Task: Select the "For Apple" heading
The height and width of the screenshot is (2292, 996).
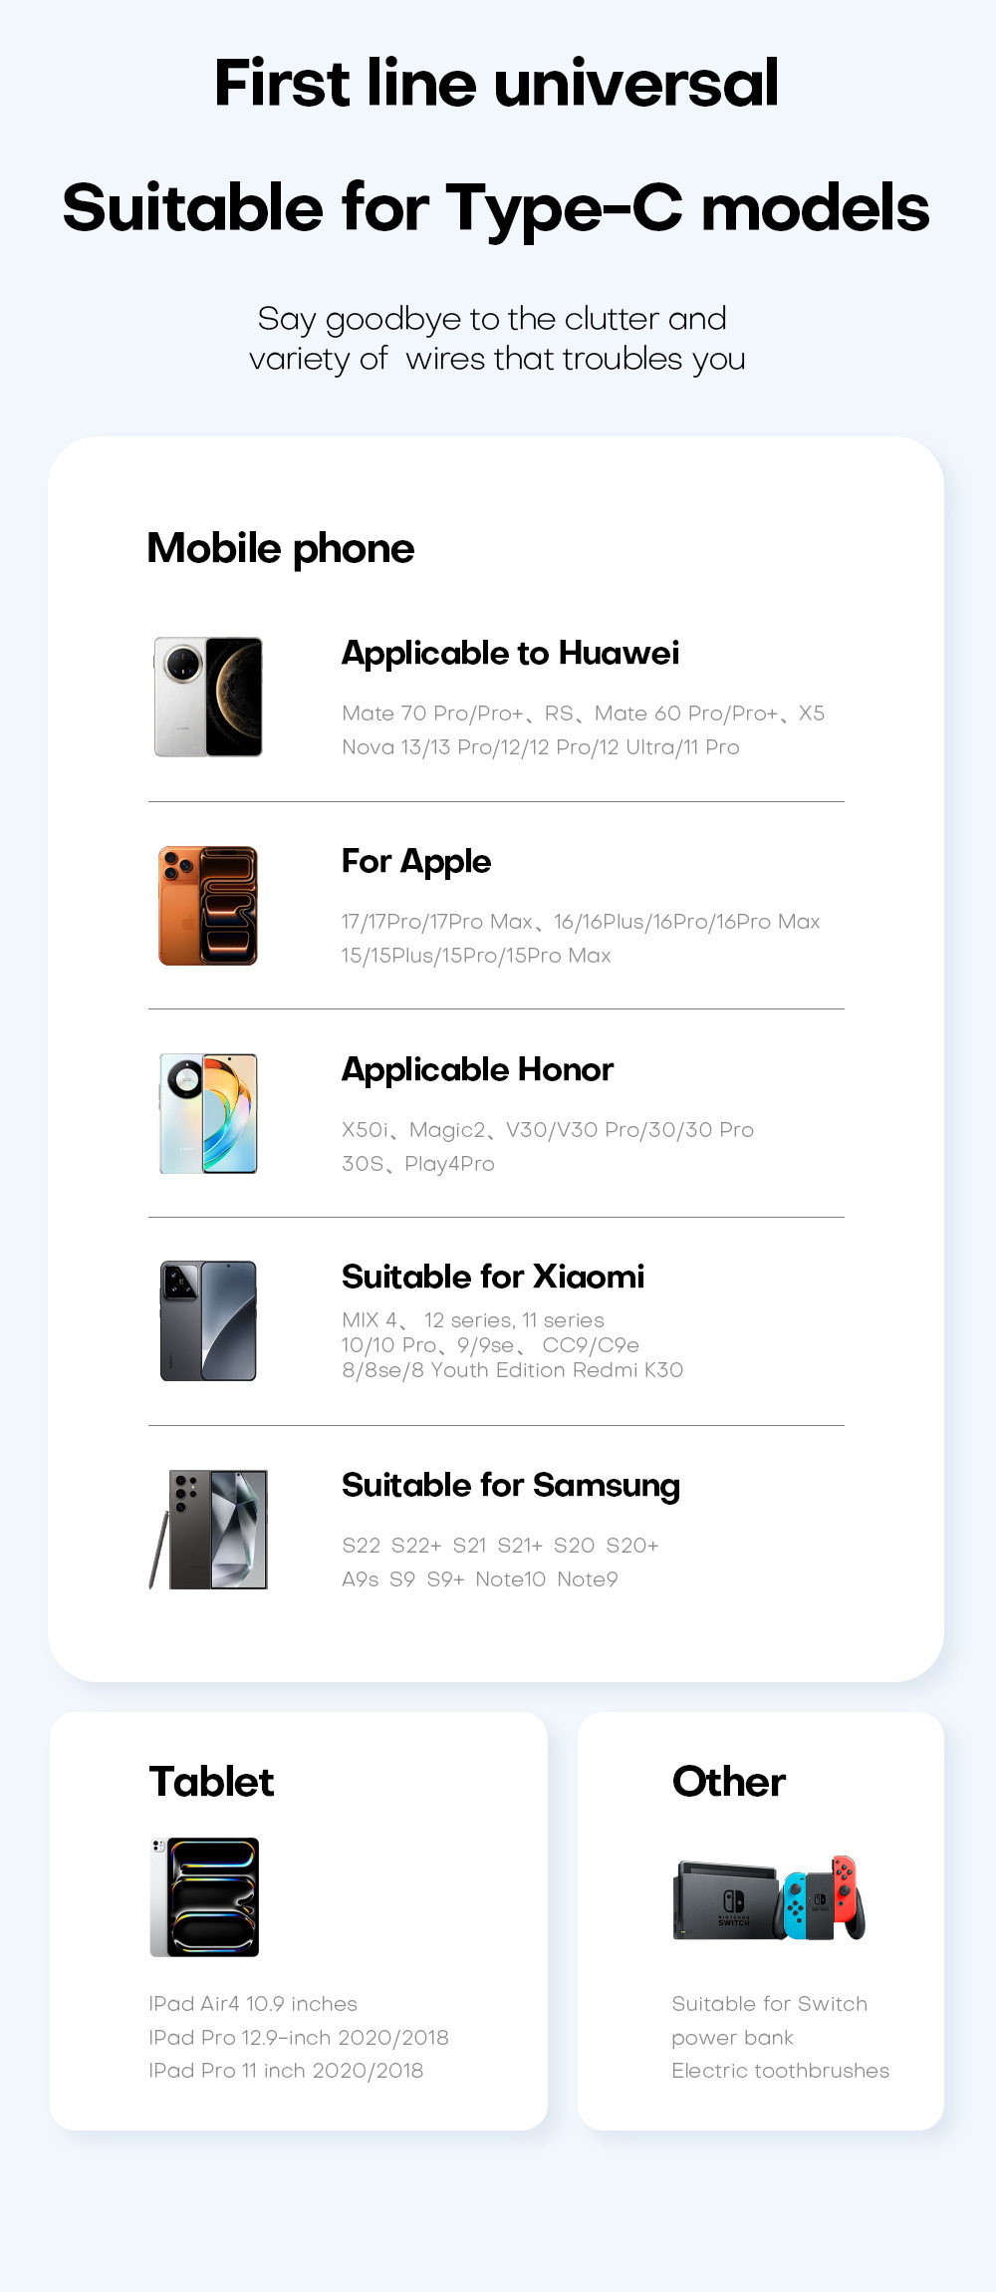Action: pyautogui.click(x=416, y=861)
